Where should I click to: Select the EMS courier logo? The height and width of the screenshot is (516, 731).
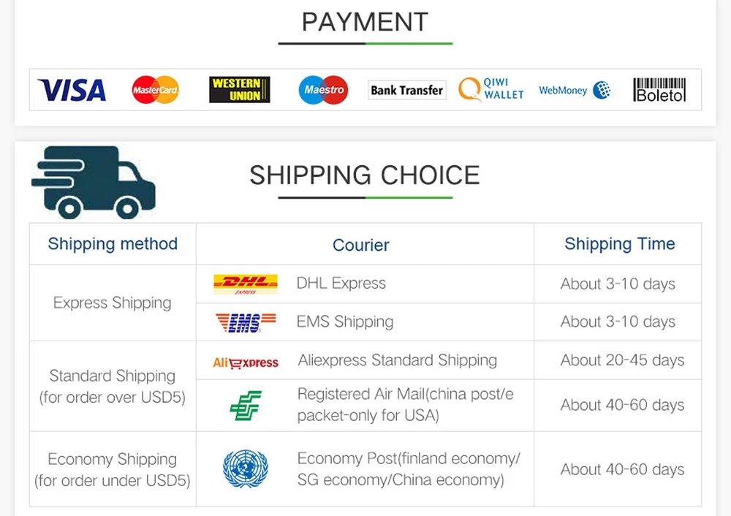coord(245,322)
